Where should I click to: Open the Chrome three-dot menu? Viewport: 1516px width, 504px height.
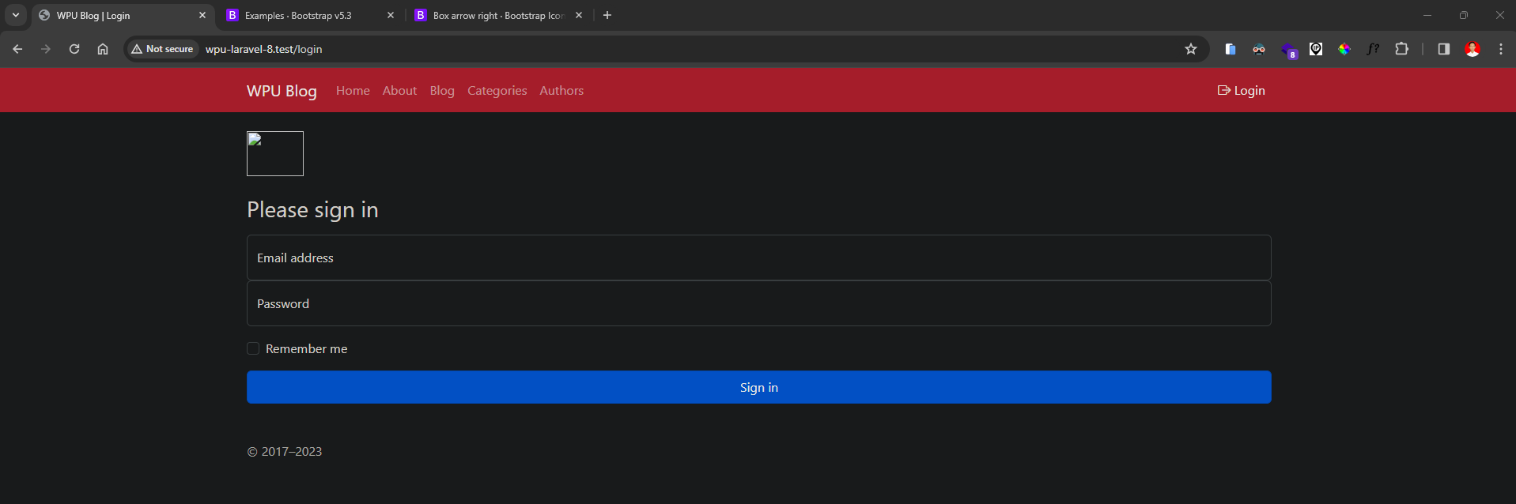[1501, 49]
